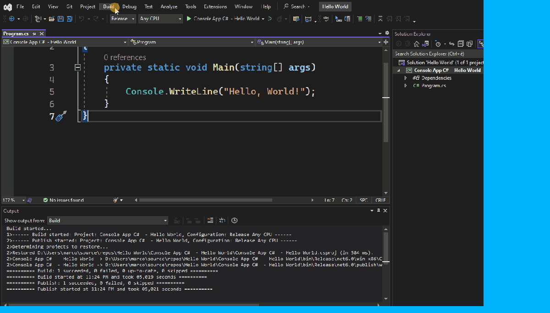Open the Show output from Build dropdown
This screenshot has height=313, width=550.
coord(108,220)
